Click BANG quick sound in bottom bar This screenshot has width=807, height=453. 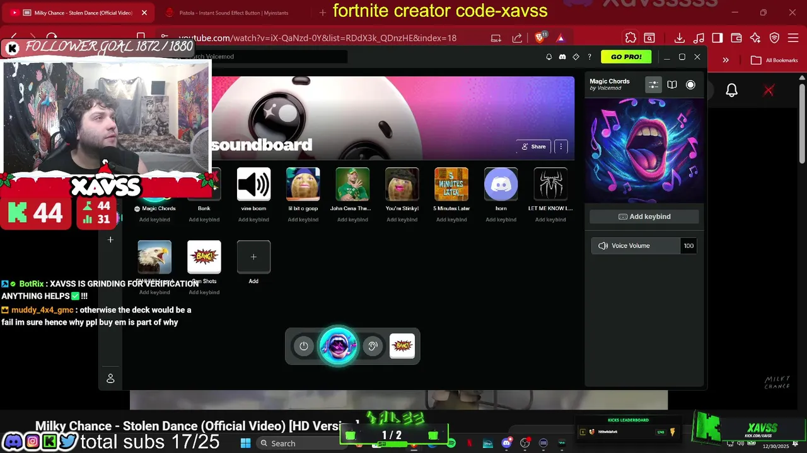402,345
